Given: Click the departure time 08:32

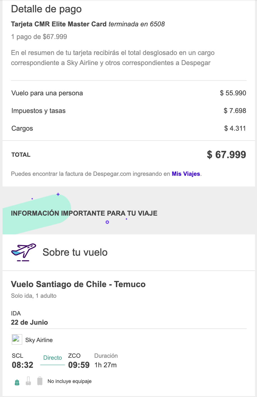Looking at the screenshot, I should click(x=22, y=365).
